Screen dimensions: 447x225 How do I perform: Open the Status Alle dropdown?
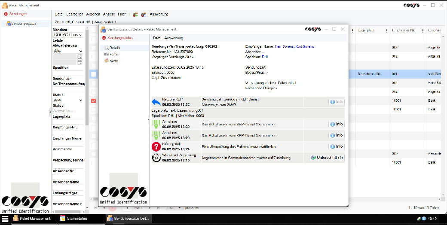[68, 100]
